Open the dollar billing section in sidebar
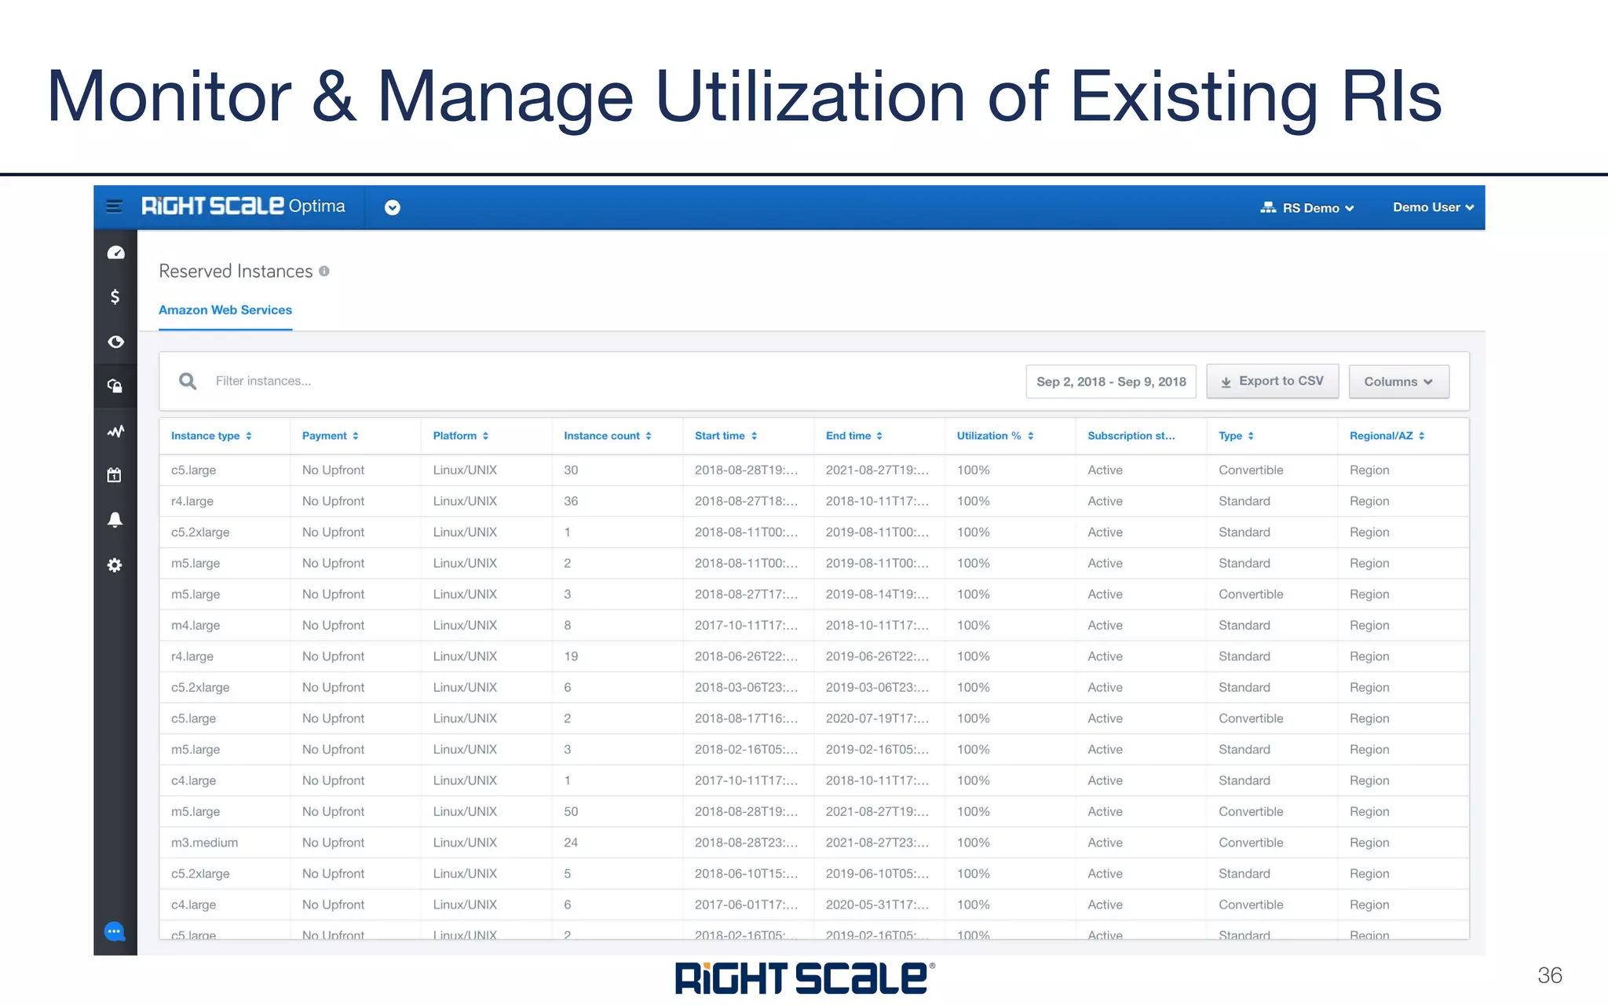 [x=115, y=297]
